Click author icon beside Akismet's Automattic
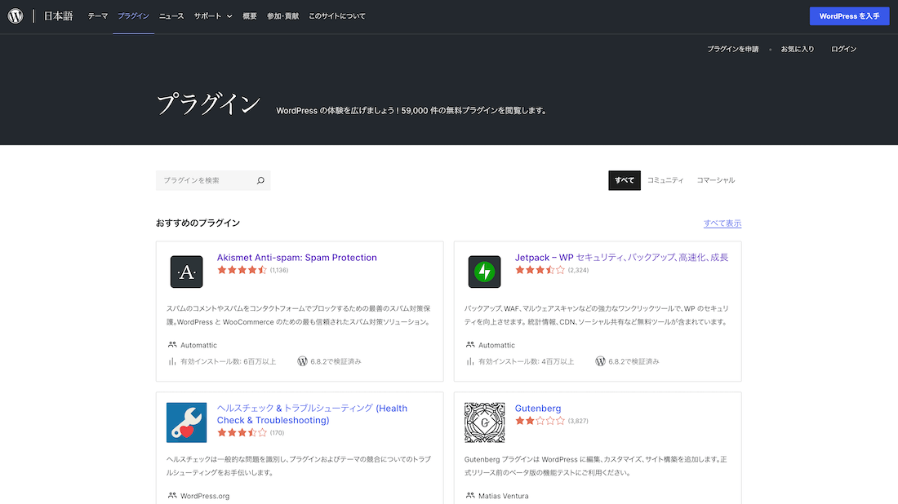The width and height of the screenshot is (898, 504). tap(171, 345)
